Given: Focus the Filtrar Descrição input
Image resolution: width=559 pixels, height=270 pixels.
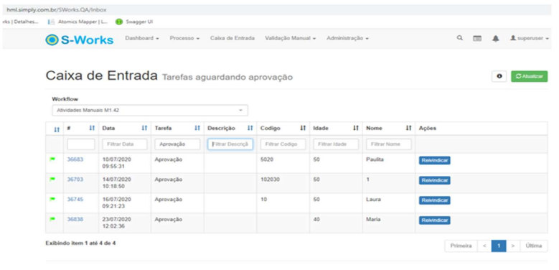Looking at the screenshot, I should click(x=230, y=144).
